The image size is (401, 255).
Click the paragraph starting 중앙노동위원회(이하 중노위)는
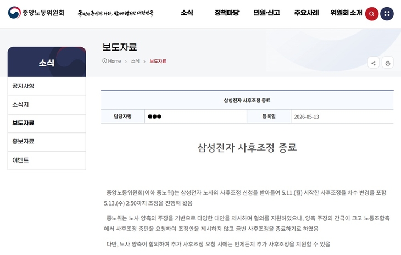coord(245,198)
